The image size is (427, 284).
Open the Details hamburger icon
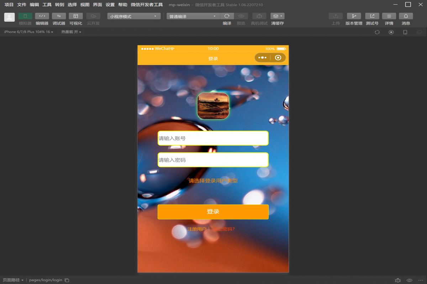point(389,16)
